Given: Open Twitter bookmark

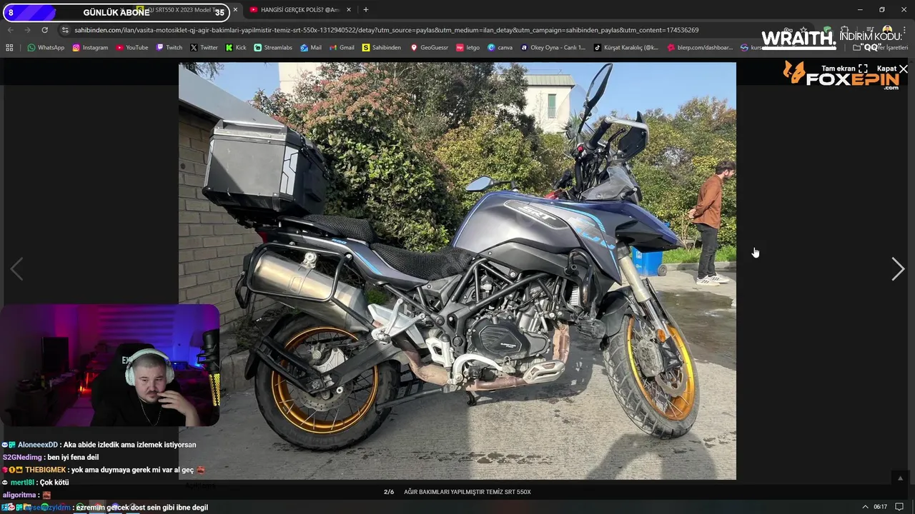Looking at the screenshot, I should click(x=204, y=47).
